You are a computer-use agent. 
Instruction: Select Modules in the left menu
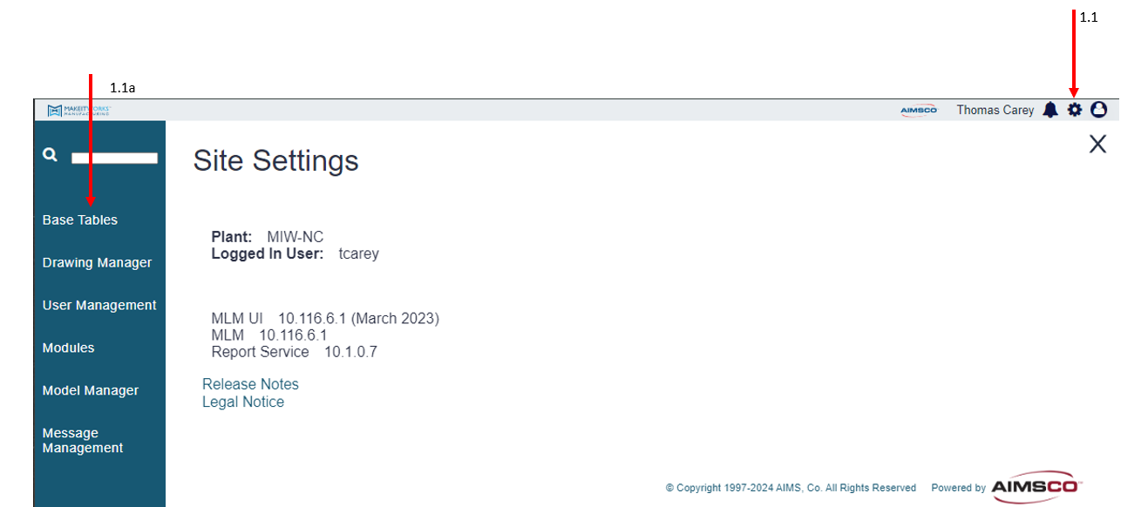[68, 348]
